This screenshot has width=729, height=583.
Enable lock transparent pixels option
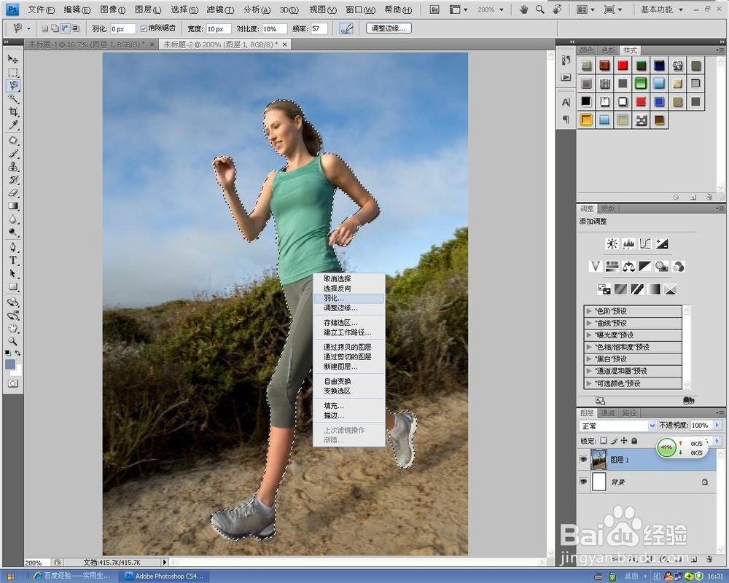[603, 440]
